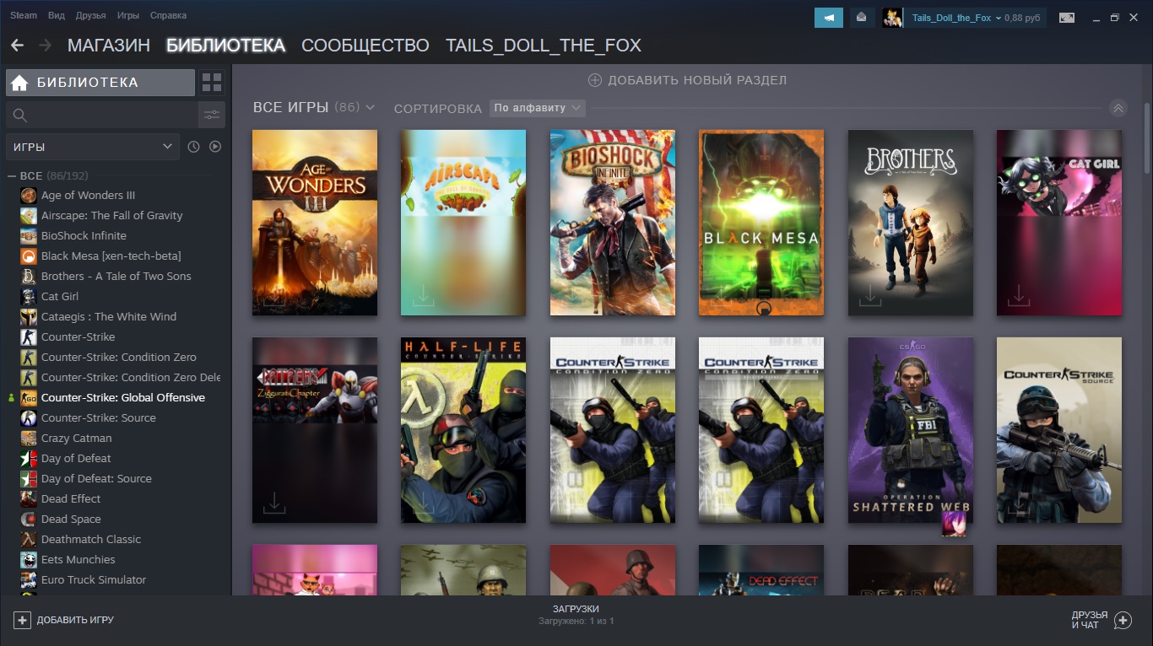The height and width of the screenshot is (646, 1153).
Task: Click the ДОБАВИТЬ ИГРУ button
Action: (x=63, y=620)
